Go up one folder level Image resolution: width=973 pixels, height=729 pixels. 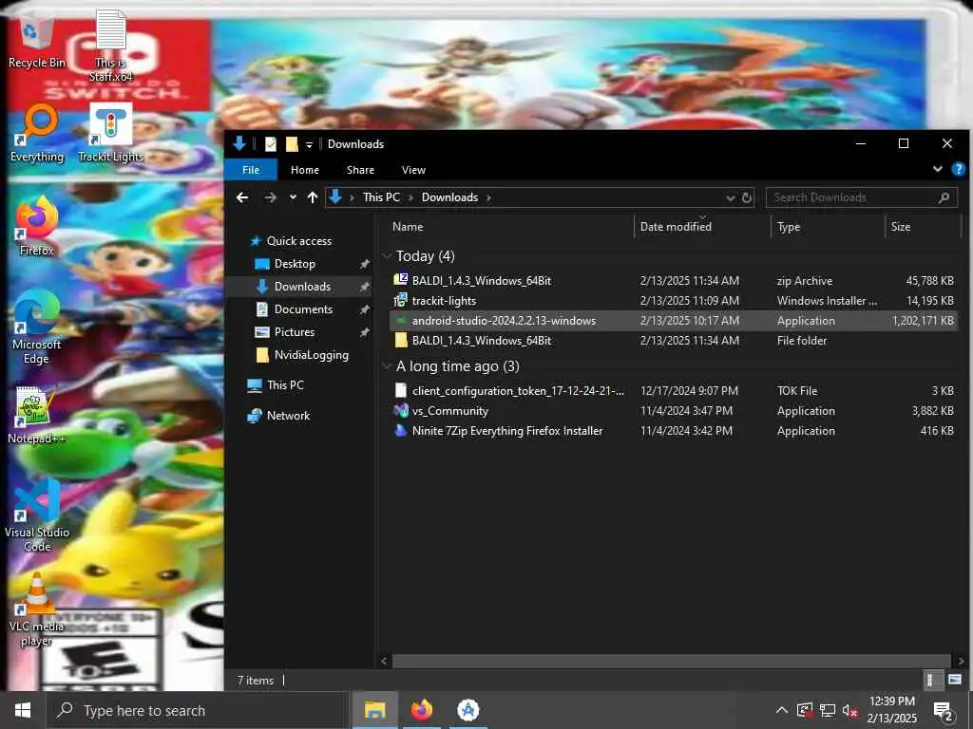pyautogui.click(x=312, y=197)
